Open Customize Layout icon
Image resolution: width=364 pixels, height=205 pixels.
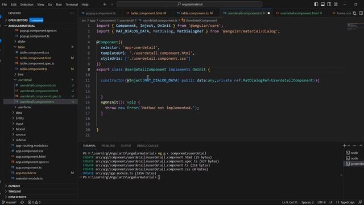click(336, 4)
